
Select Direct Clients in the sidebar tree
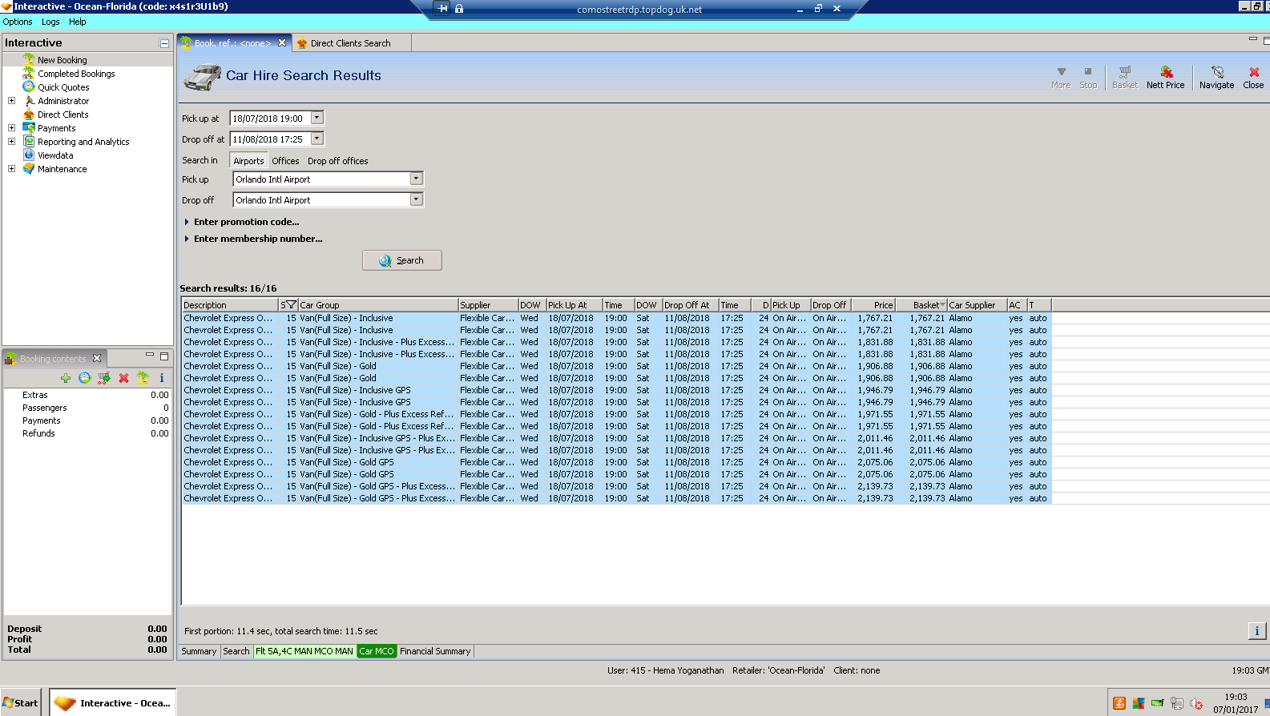click(x=63, y=115)
